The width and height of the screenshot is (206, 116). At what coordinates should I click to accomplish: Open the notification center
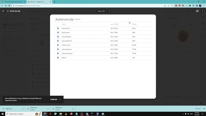click(202, 114)
